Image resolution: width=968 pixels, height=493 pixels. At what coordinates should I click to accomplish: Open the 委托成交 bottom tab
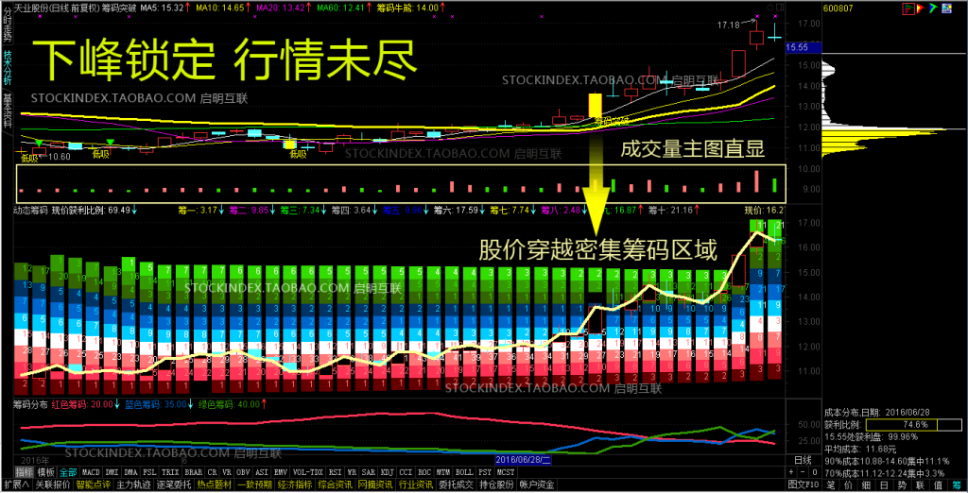point(456,485)
